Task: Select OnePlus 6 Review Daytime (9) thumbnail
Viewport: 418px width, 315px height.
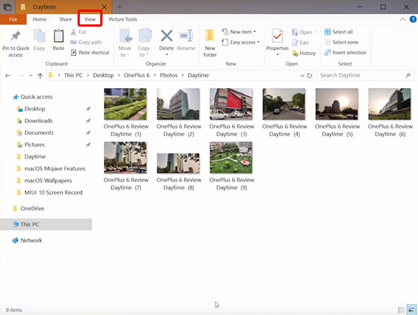Action: click(231, 158)
